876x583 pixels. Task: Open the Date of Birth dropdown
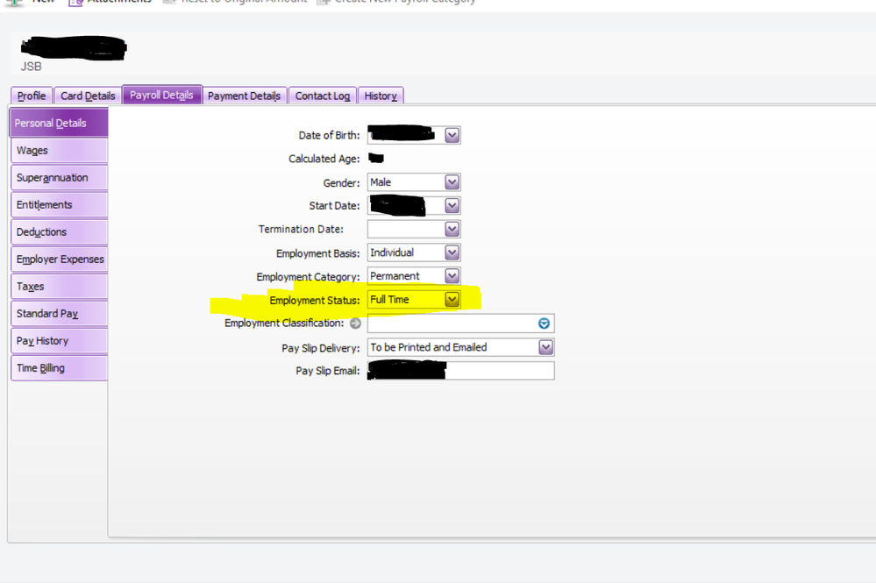click(452, 135)
